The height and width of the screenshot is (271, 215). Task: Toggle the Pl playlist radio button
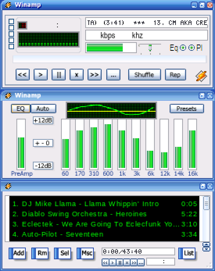191,48
